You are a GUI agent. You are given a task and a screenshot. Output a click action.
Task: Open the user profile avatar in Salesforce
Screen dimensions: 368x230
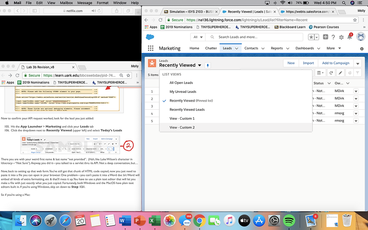[361, 36]
